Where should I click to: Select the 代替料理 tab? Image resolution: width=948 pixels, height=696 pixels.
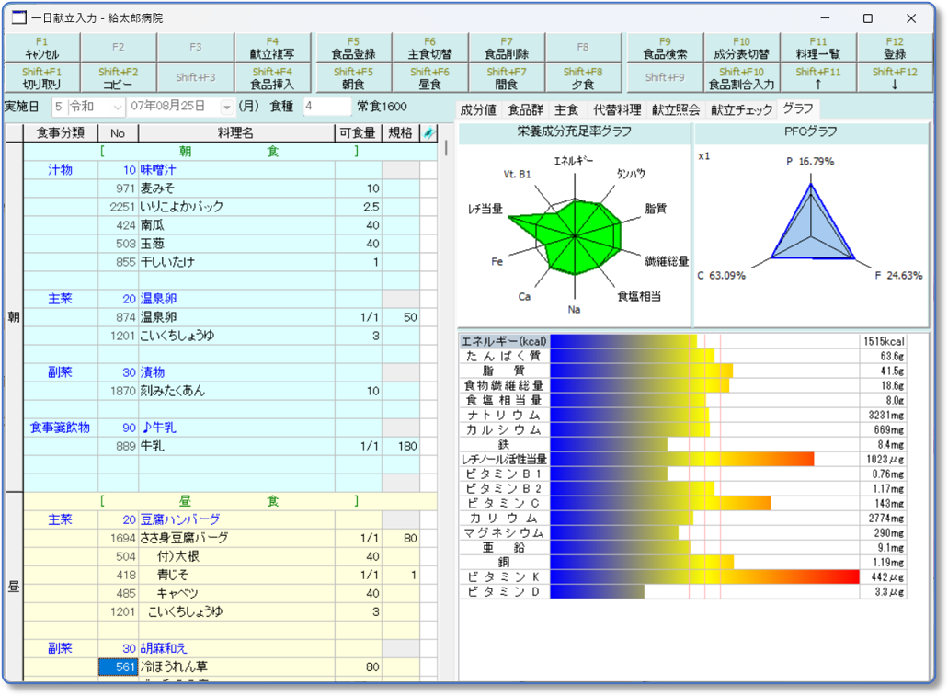(x=616, y=109)
